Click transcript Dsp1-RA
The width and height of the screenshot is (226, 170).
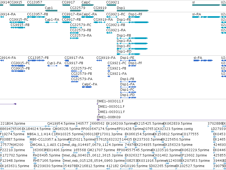(x=132, y=43)
